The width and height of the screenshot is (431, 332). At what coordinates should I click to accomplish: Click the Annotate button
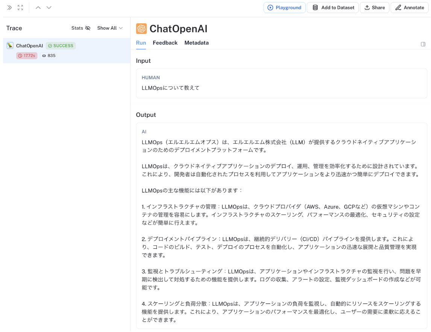point(410,8)
